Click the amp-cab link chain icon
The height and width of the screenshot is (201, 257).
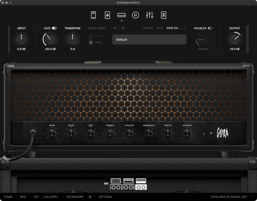point(106,184)
